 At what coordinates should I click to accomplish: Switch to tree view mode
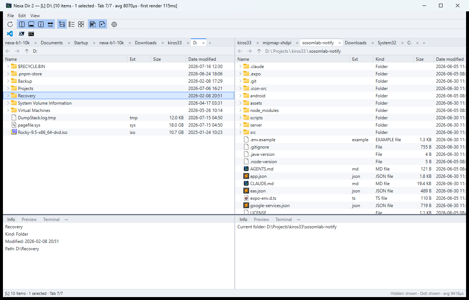62,25
